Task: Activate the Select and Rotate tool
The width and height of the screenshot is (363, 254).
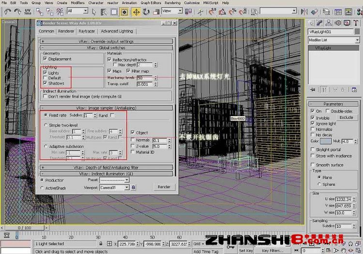Action: click(146, 12)
